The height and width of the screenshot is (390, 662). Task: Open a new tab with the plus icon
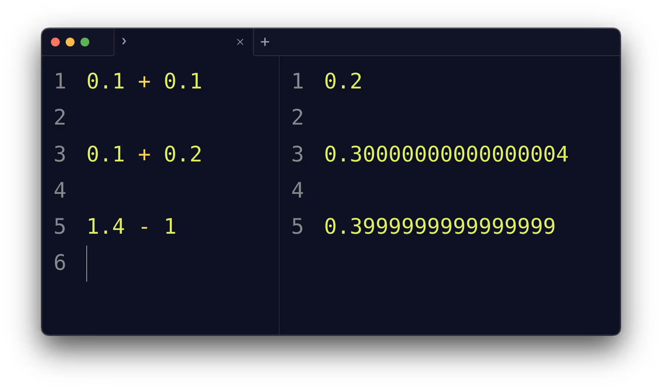coord(265,42)
